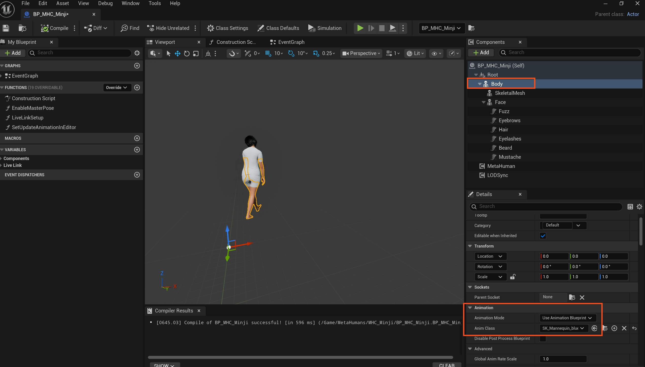Open the File menu
This screenshot has width=645, height=367.
[x=25, y=3]
